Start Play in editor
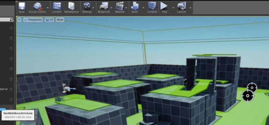Screen dimensions: 269x125 tap(164, 8)
